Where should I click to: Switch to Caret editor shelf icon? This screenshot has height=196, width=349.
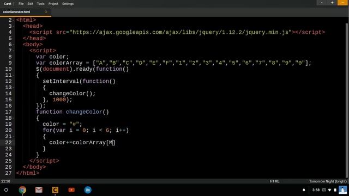tap(55, 190)
